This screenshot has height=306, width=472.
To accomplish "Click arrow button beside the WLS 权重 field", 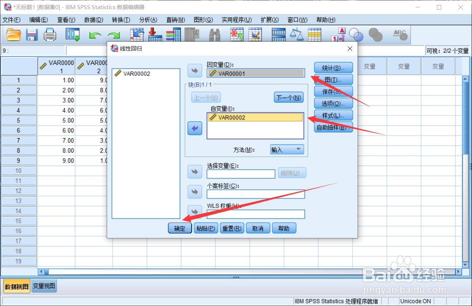I will click(195, 211).
